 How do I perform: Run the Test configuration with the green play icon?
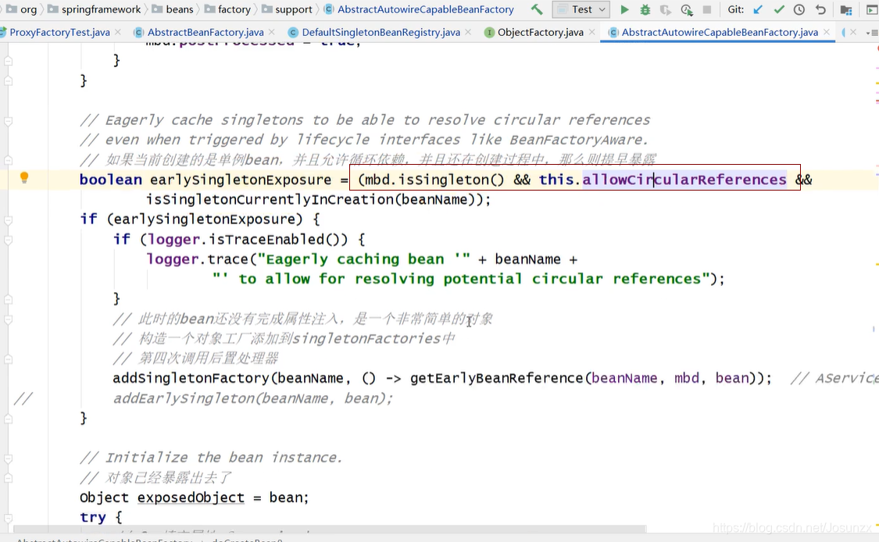(x=625, y=9)
